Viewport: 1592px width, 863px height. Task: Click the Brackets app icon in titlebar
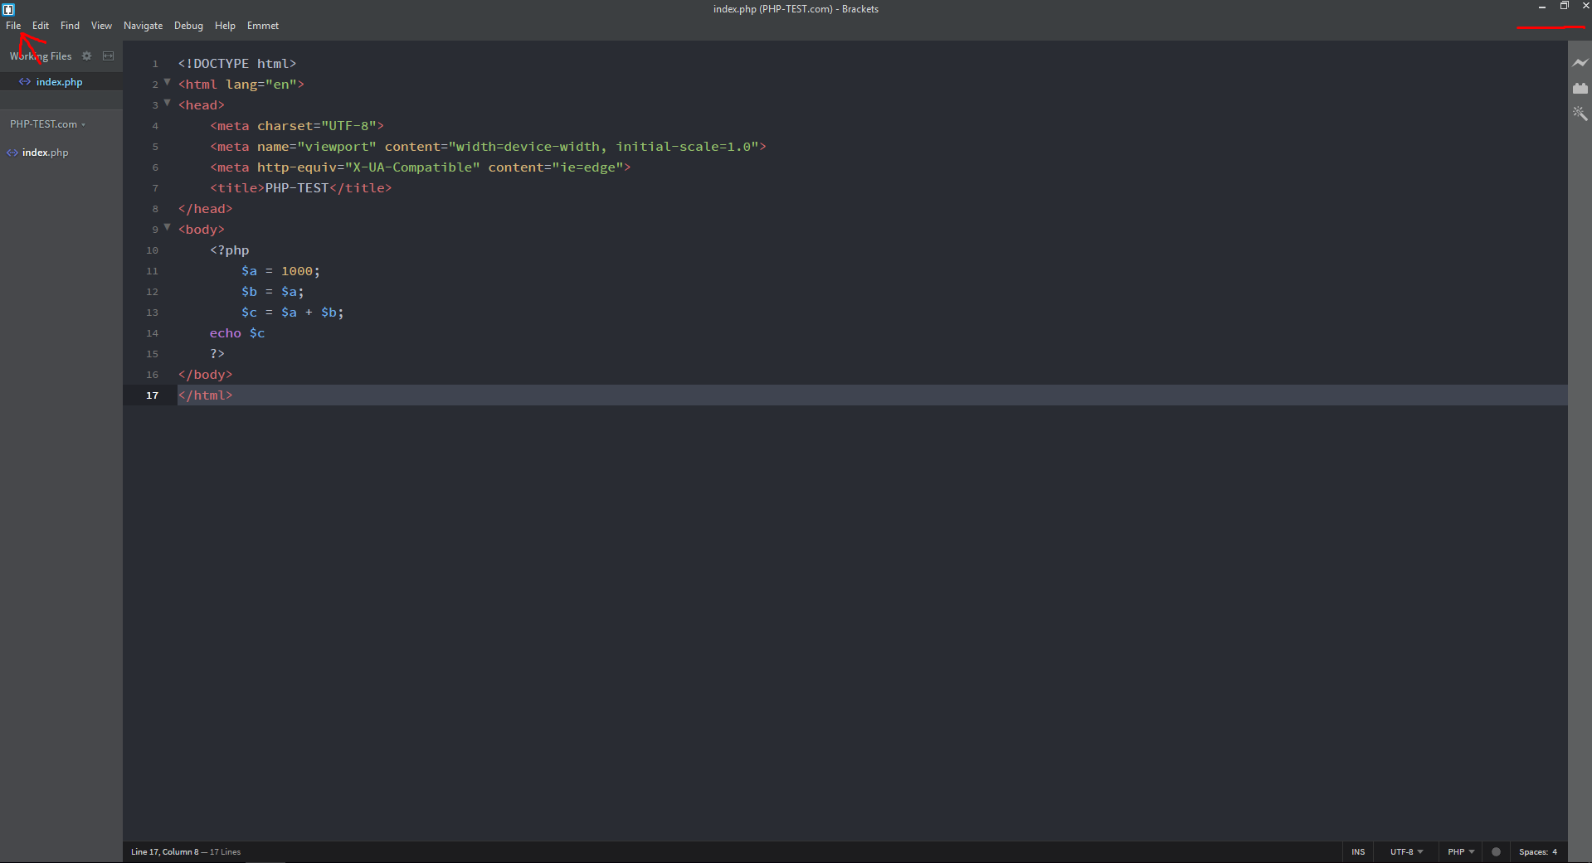click(9, 9)
